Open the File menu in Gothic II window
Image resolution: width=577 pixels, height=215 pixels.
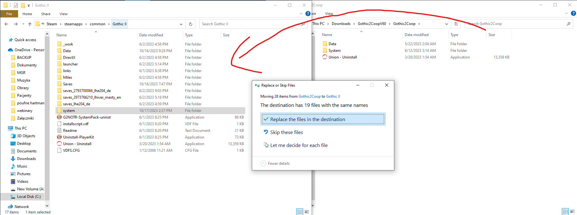[x=9, y=14]
